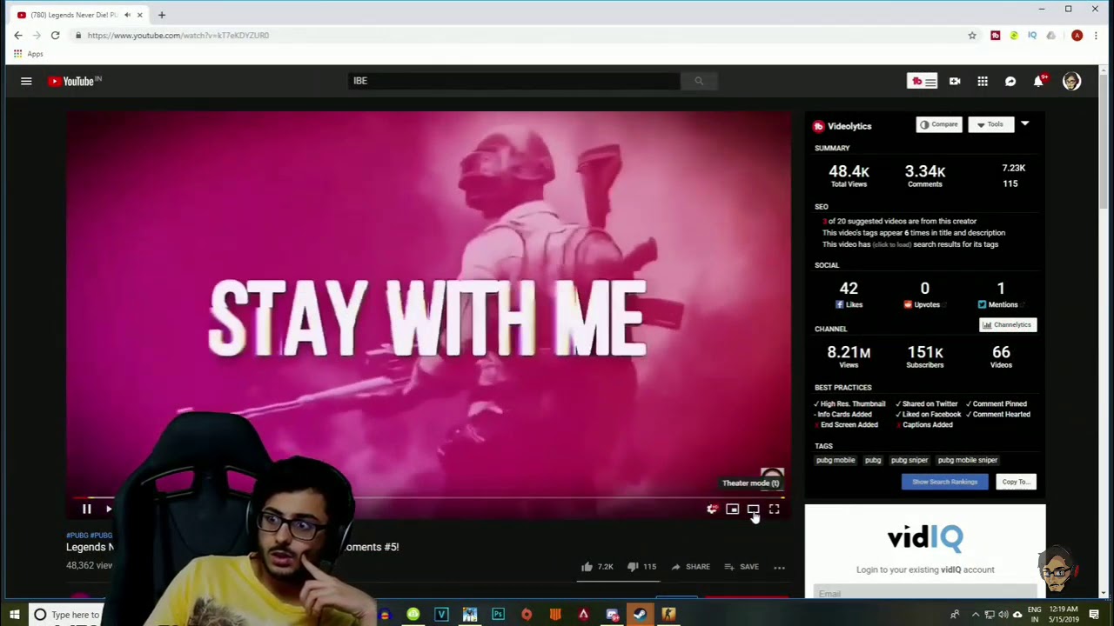Click the Upvotes stat
This screenshot has height=626, width=1114.
pos(924,295)
